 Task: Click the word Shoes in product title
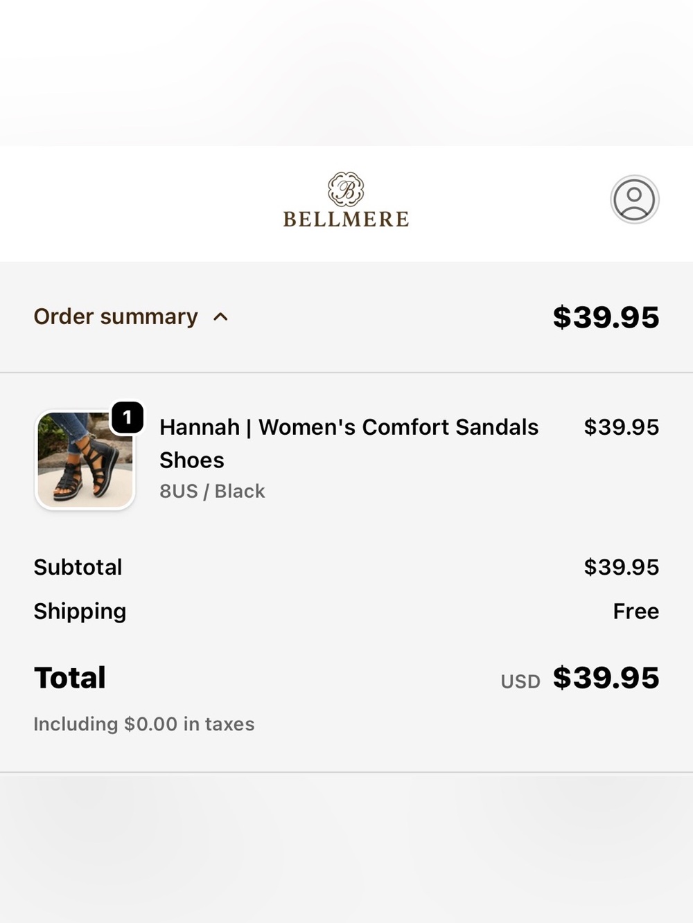click(x=192, y=460)
